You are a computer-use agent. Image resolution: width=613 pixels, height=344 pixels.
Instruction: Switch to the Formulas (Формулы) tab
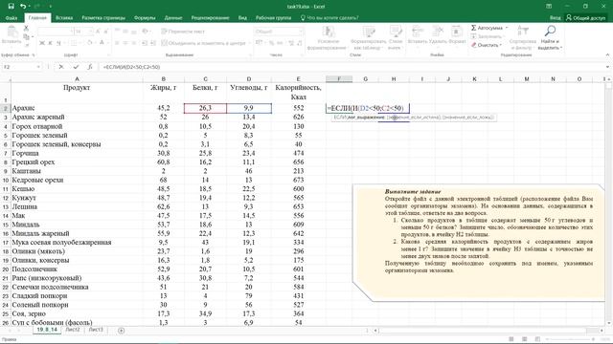coord(145,18)
